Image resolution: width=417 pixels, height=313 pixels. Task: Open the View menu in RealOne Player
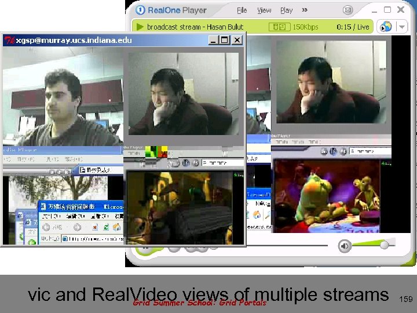pos(264,10)
